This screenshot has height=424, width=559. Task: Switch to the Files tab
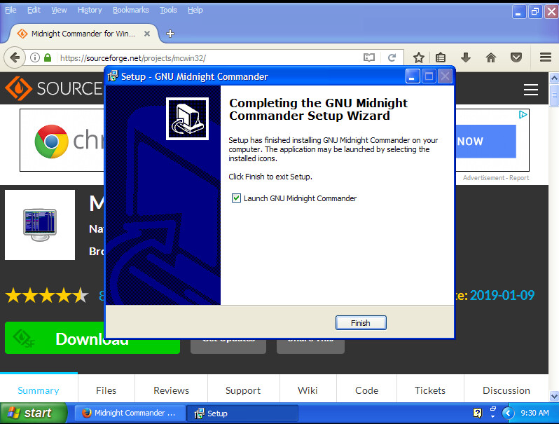coord(106,390)
